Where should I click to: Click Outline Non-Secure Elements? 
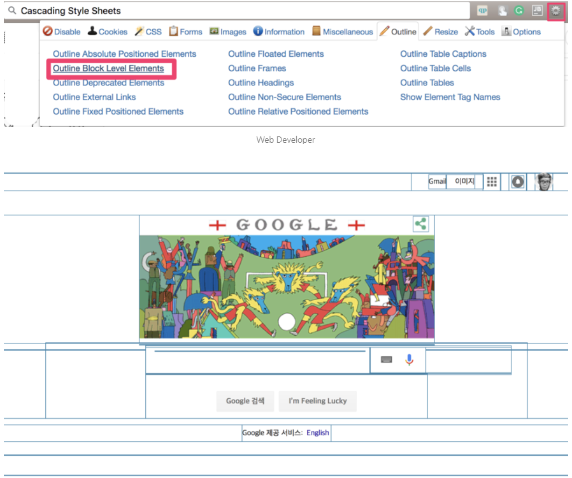tap(285, 97)
